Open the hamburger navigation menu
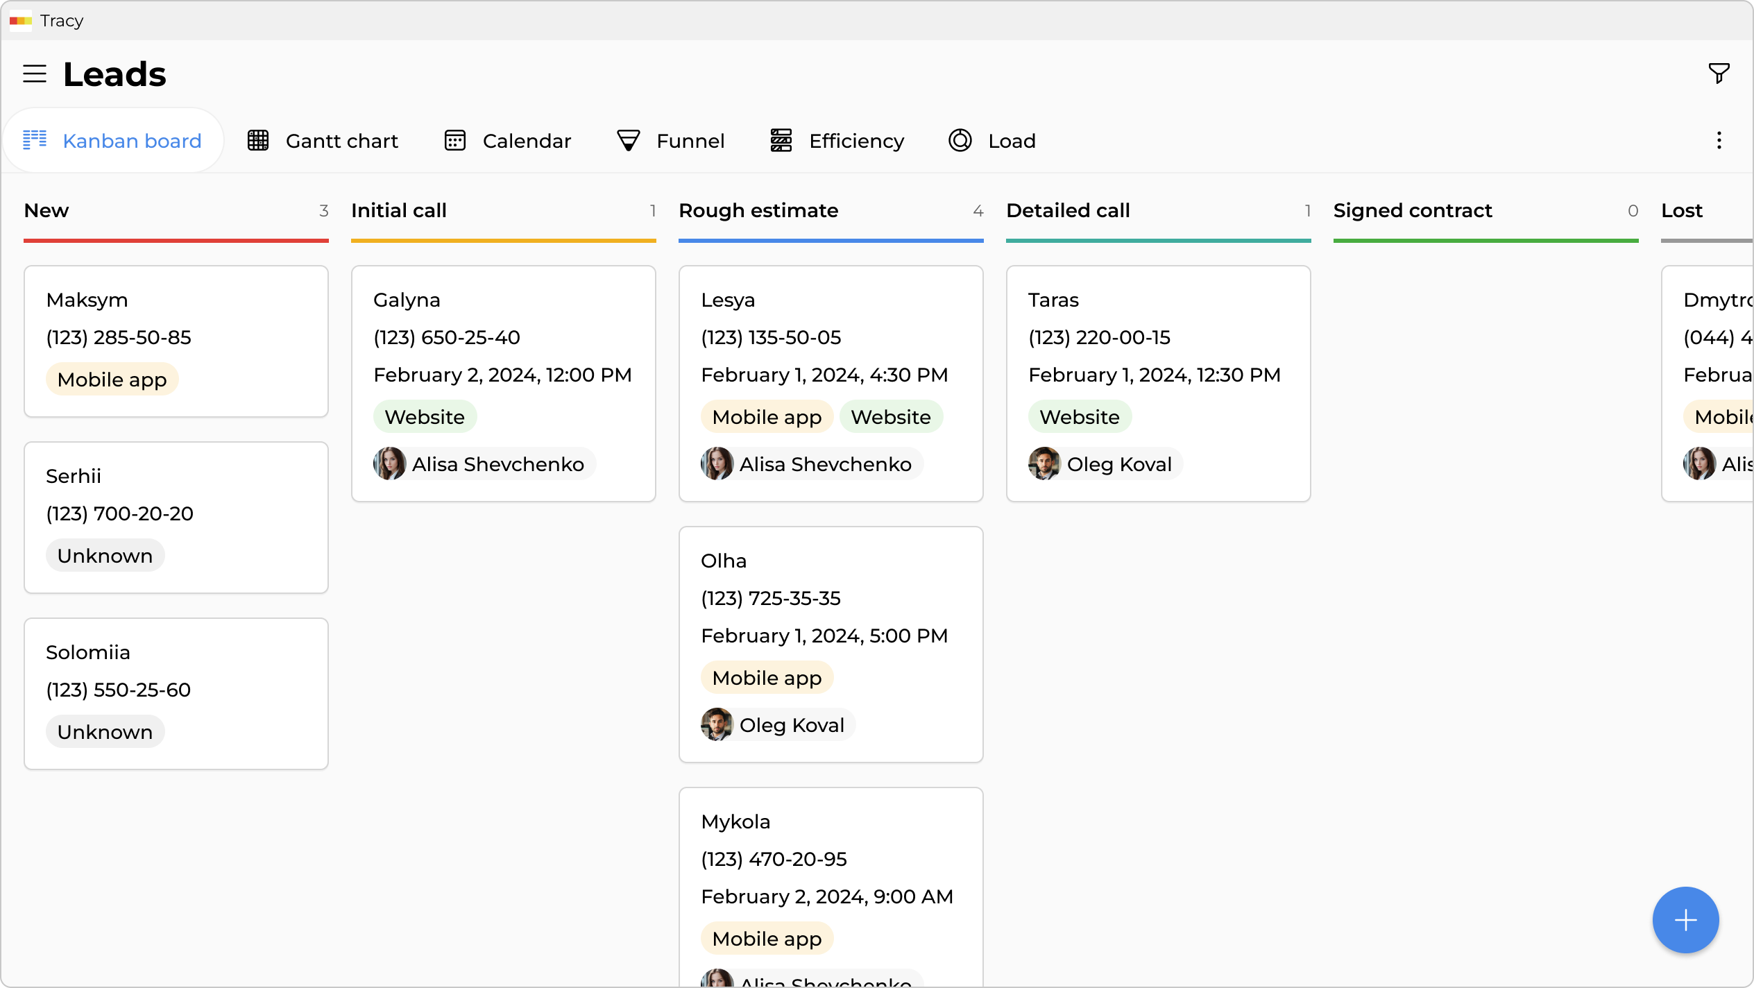 click(x=35, y=74)
